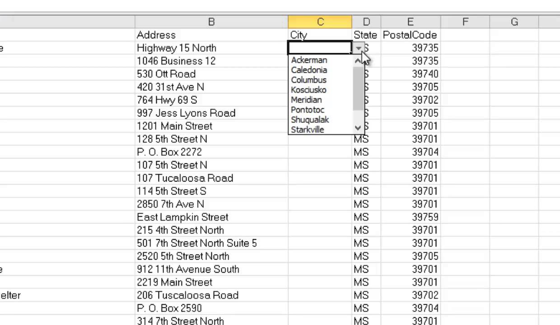Select Caledonia in the dropdown list
The image size is (560, 325).
[309, 70]
